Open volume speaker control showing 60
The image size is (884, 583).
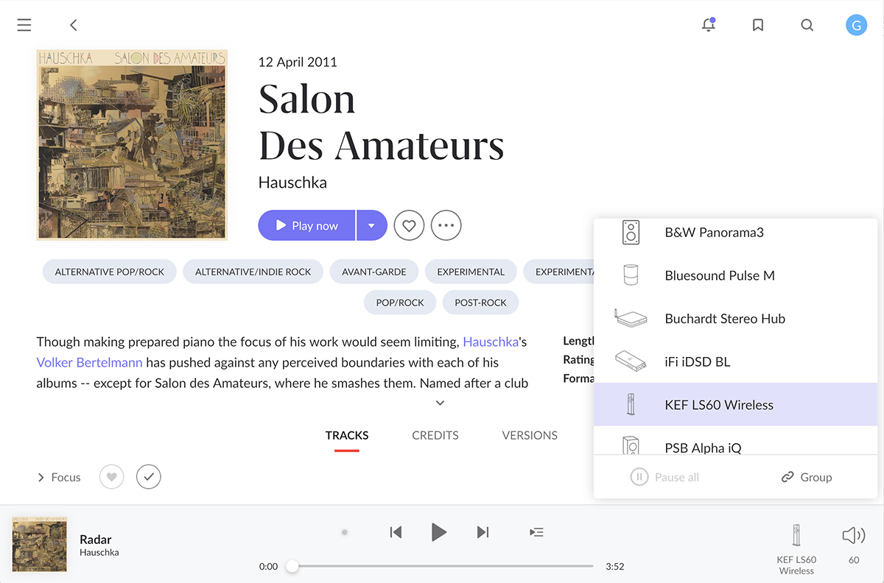[854, 545]
